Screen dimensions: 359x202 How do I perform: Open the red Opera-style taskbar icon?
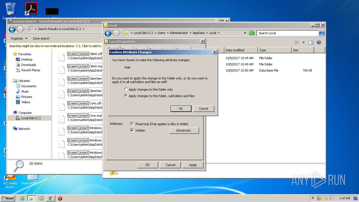click(60, 198)
